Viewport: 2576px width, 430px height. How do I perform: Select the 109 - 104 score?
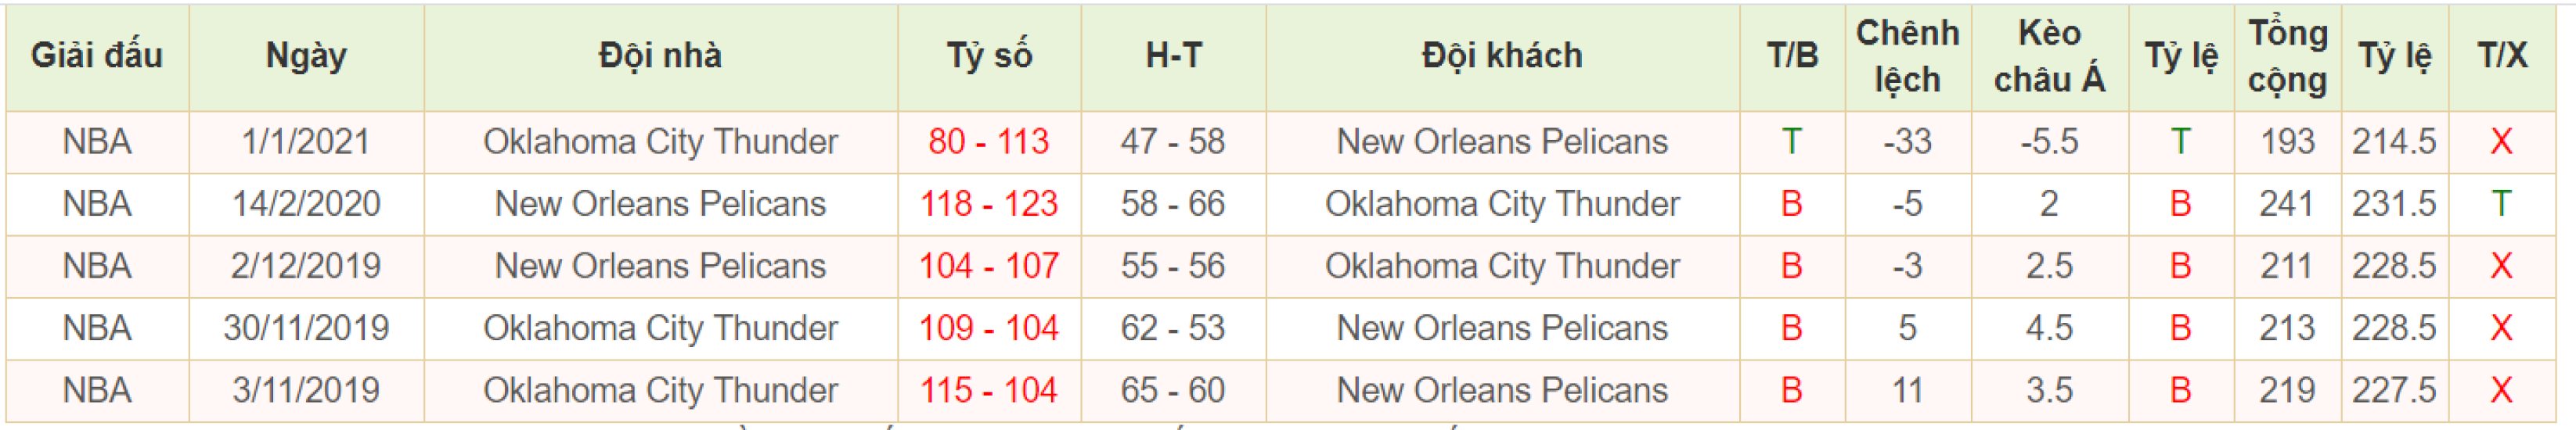[989, 328]
